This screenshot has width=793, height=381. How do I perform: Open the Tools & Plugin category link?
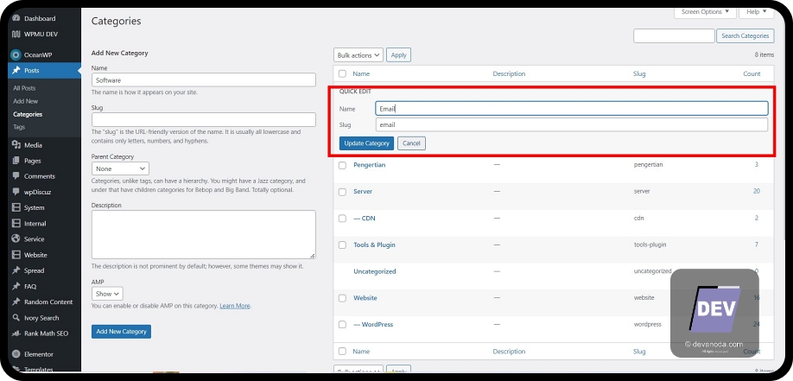tap(374, 244)
